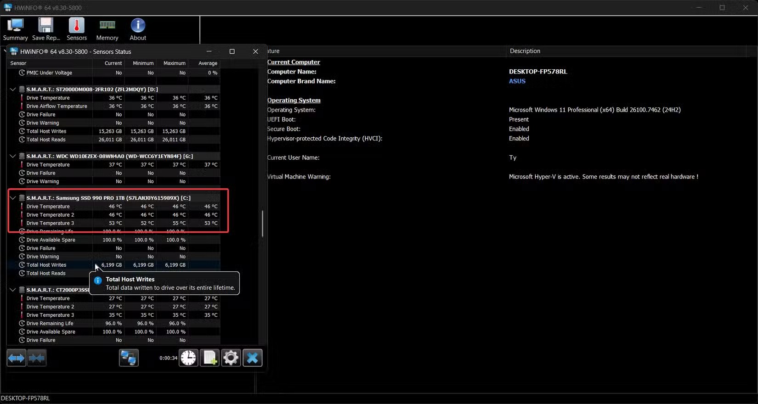Collapse the WDC WD10EZEX S.M.A.R.T. group
Image resolution: width=758 pixels, height=404 pixels.
(13, 156)
